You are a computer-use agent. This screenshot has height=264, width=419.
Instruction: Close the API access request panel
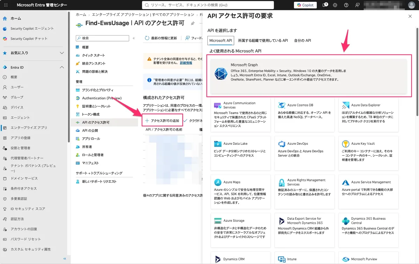coord(410,16)
